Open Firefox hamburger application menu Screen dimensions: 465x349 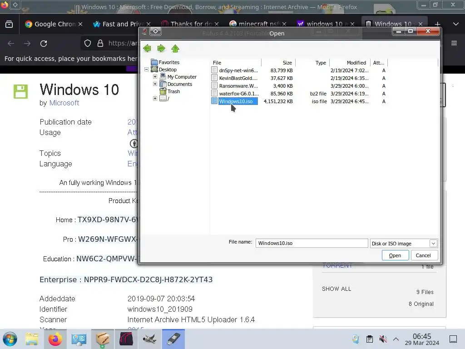coord(454,43)
